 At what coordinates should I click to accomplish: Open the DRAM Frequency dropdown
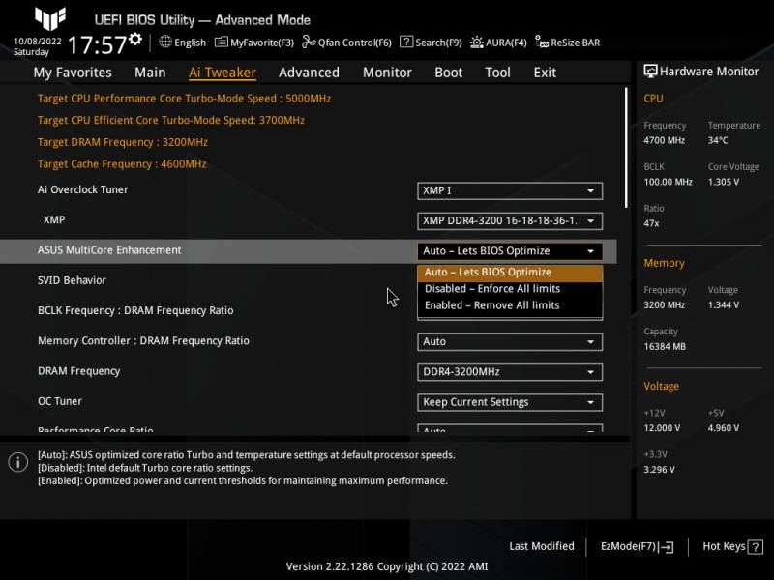click(510, 372)
